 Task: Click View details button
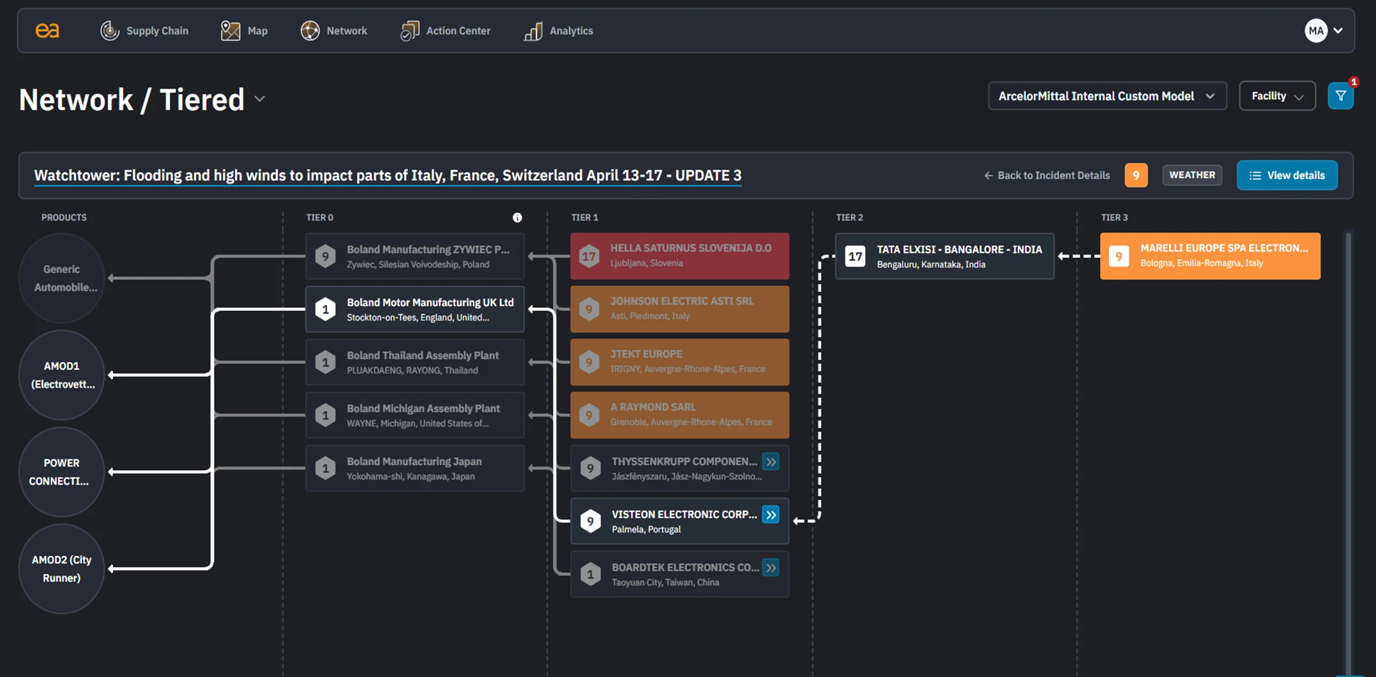tap(1287, 175)
